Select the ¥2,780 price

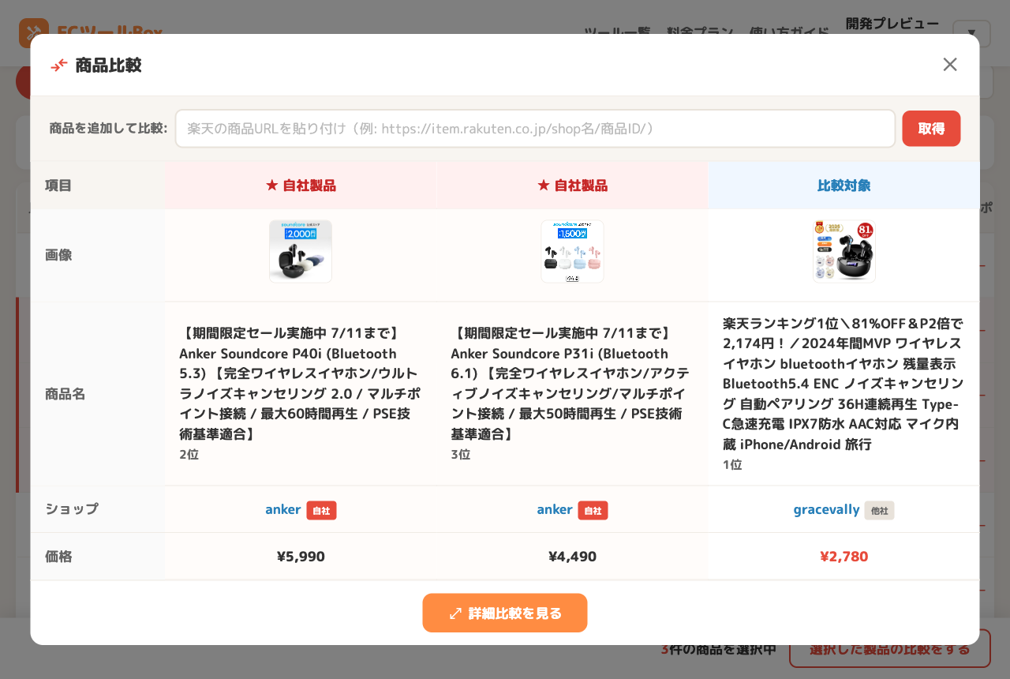[844, 557]
